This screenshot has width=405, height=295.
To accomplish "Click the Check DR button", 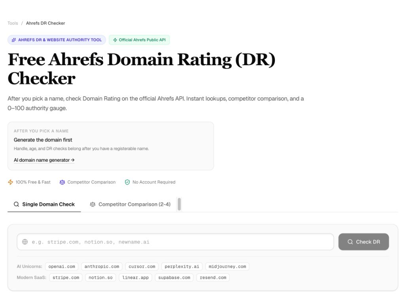I will tap(364, 242).
